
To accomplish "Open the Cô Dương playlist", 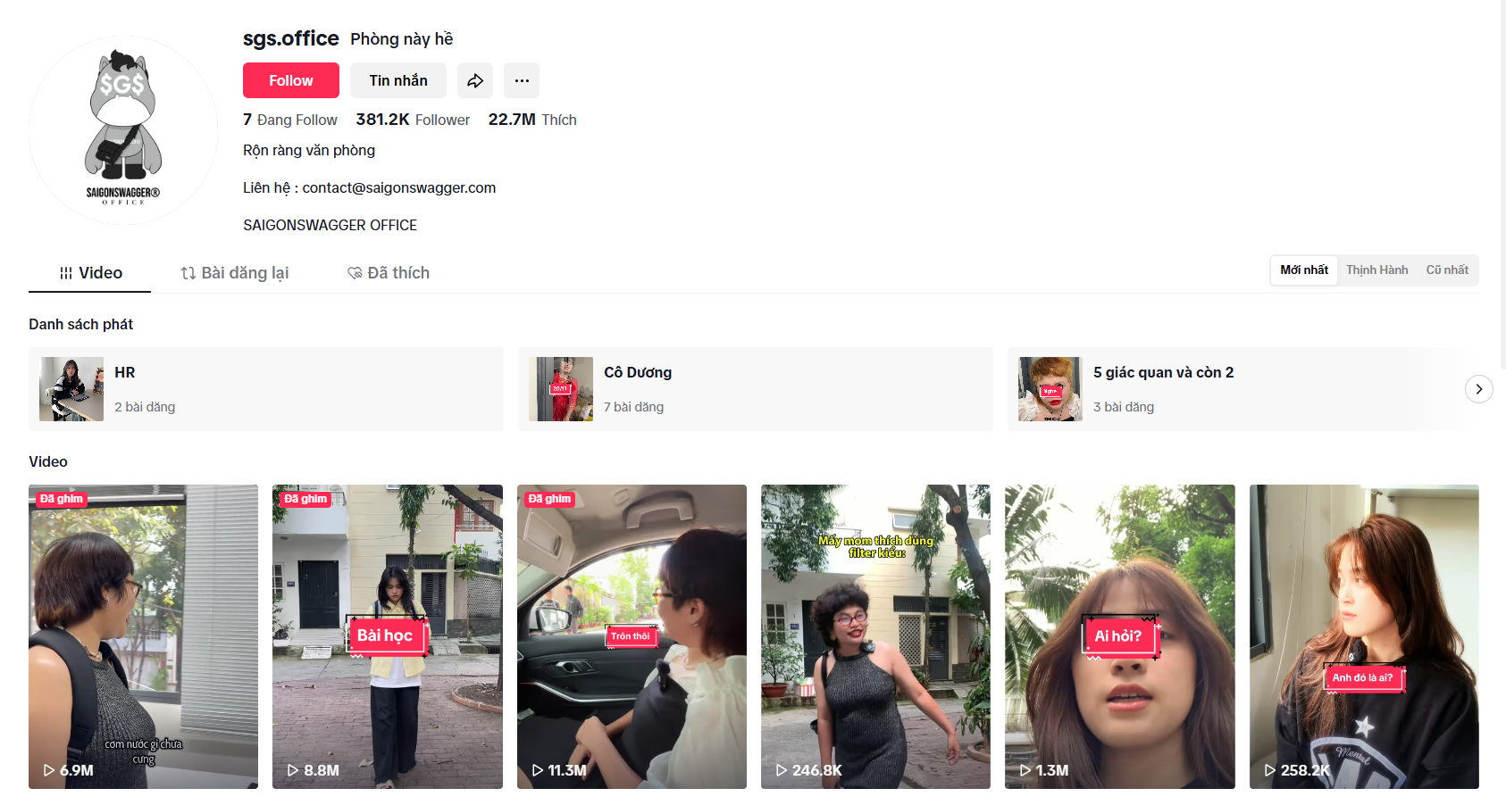I will (756, 389).
